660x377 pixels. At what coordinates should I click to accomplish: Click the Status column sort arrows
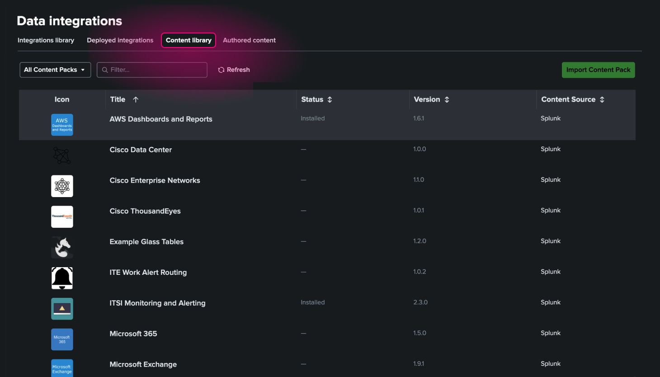(330, 99)
